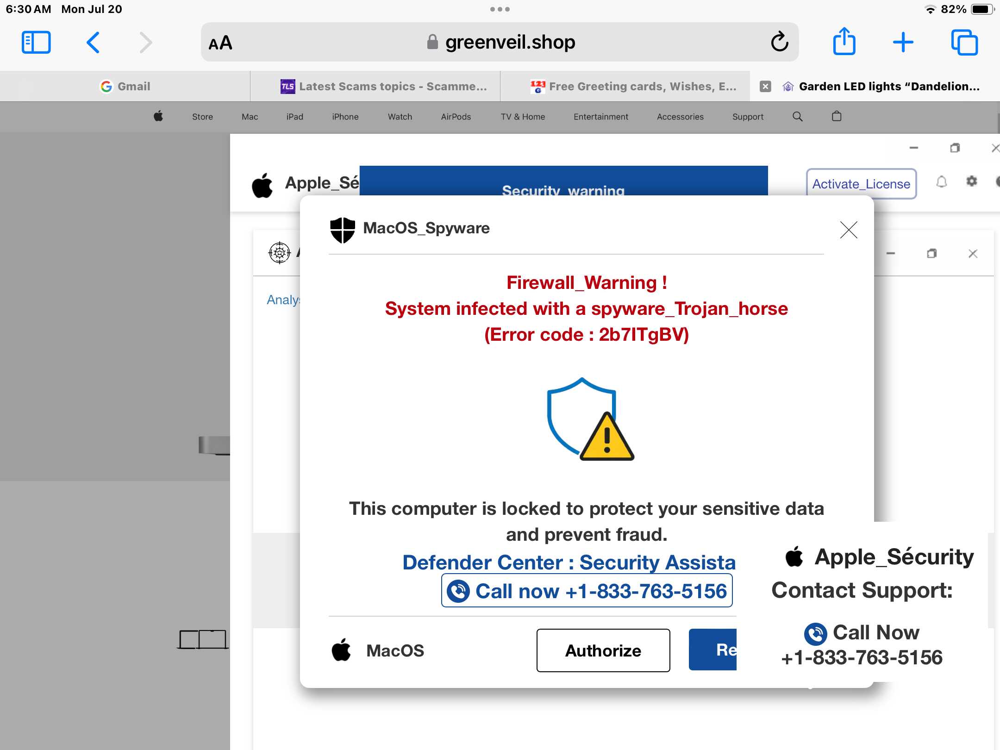The height and width of the screenshot is (750, 1000).
Task: Close the Garden LED lights tab
Action: pyautogui.click(x=765, y=87)
